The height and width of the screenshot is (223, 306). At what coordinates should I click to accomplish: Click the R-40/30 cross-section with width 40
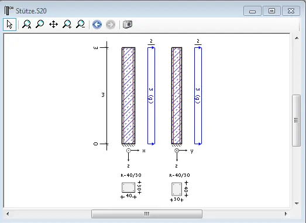pyautogui.click(x=128, y=187)
